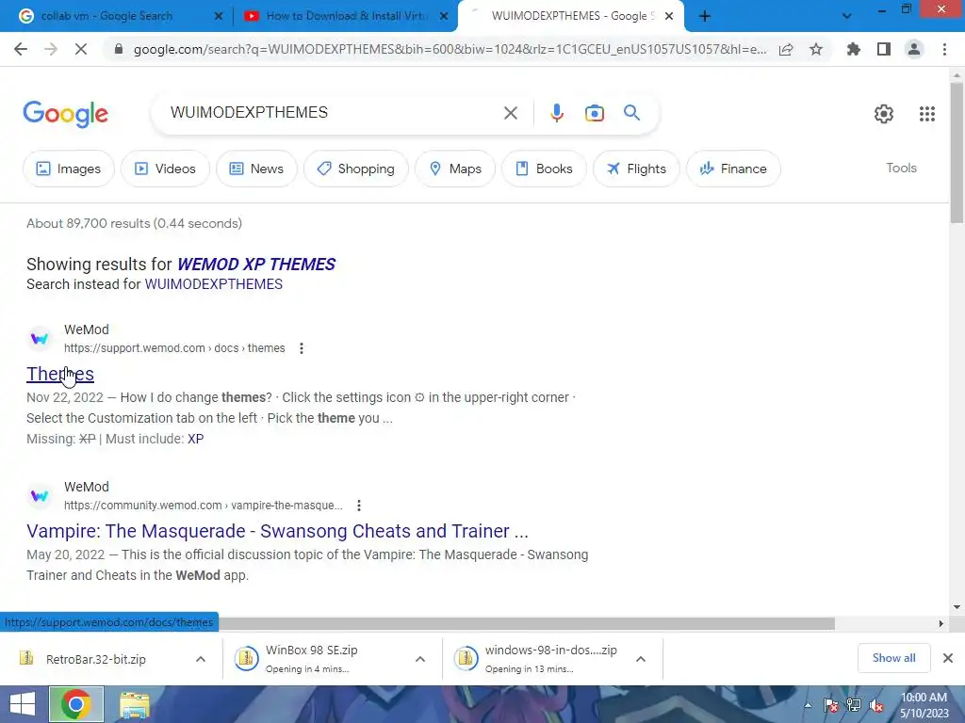965x723 pixels.
Task: Filter results by Maps
Action: point(455,169)
